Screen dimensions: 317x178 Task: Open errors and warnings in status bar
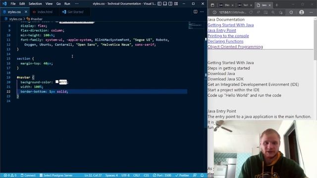click(10, 176)
